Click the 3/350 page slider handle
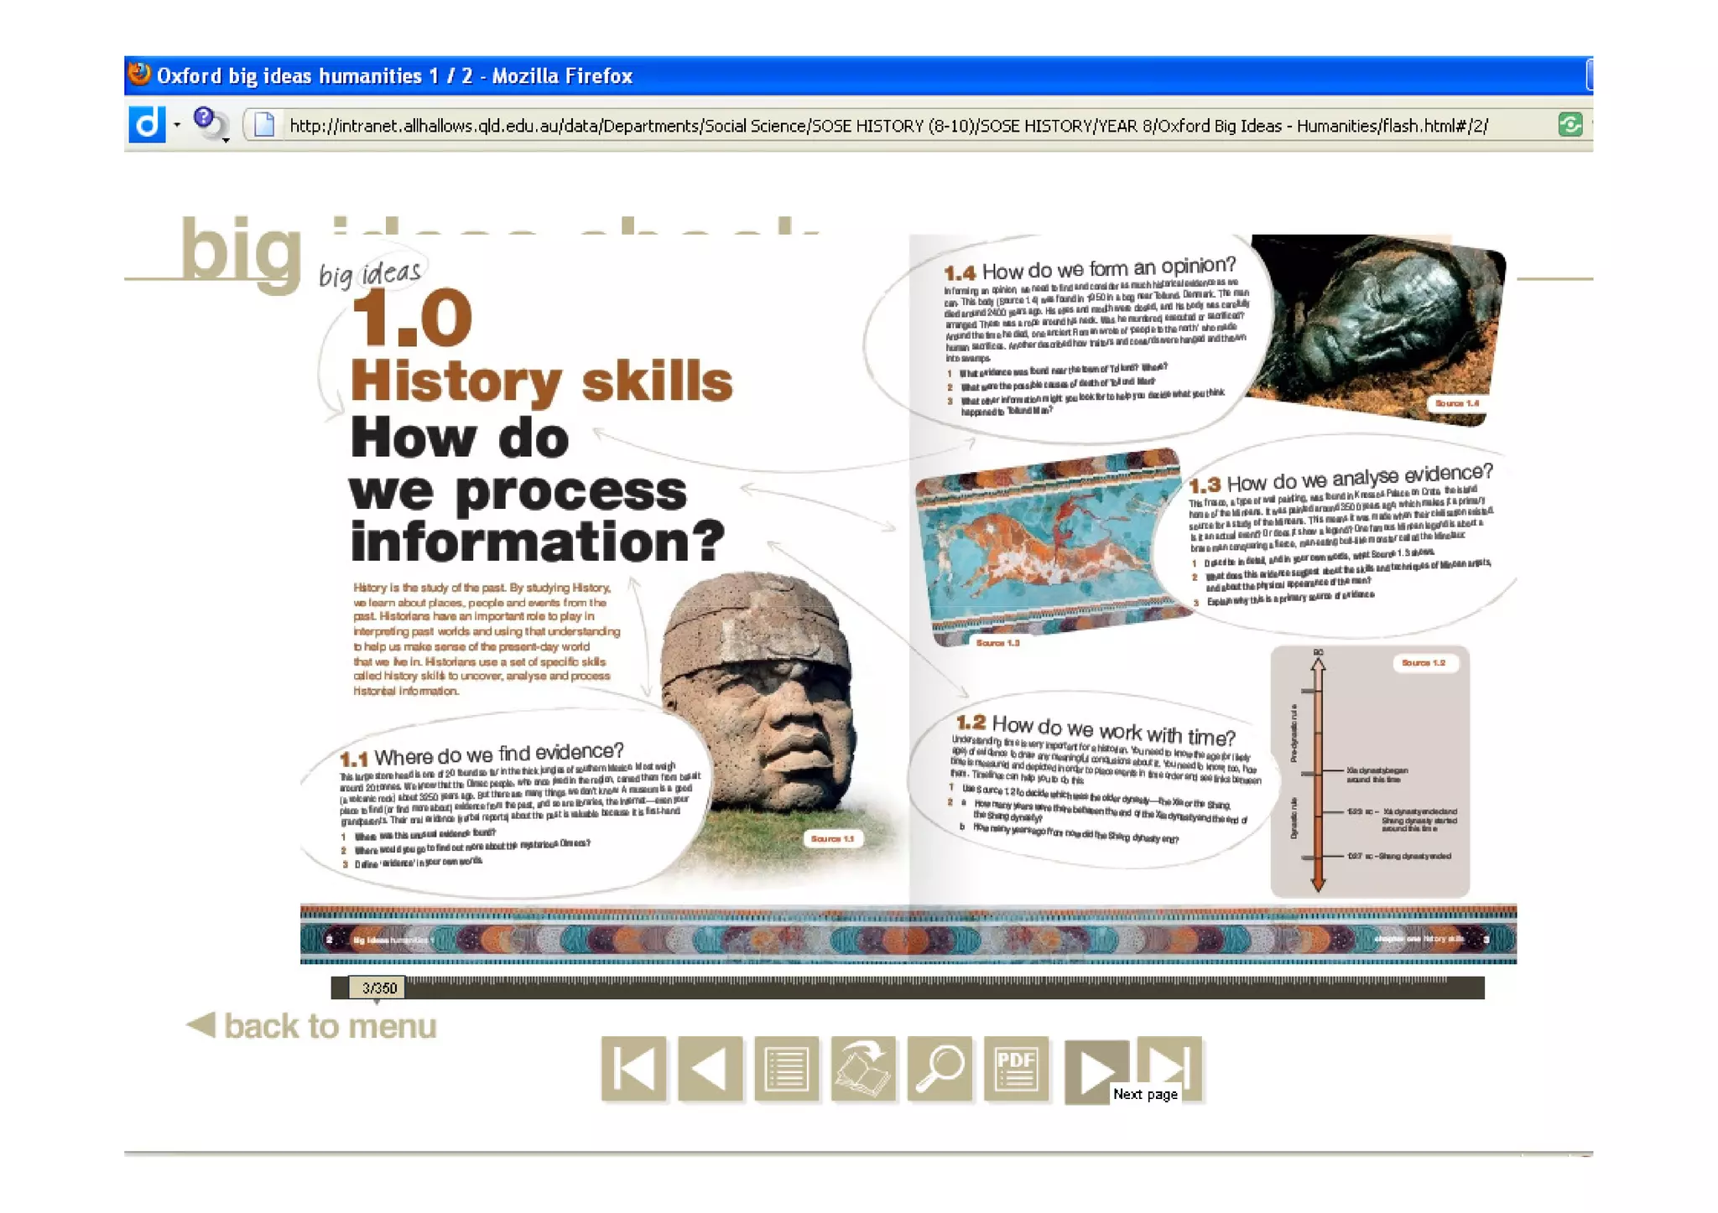The image size is (1718, 1213). (377, 988)
